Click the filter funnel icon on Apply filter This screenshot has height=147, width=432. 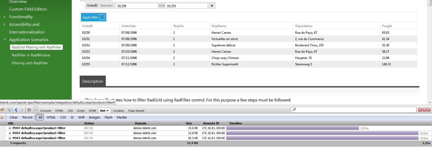point(102,17)
